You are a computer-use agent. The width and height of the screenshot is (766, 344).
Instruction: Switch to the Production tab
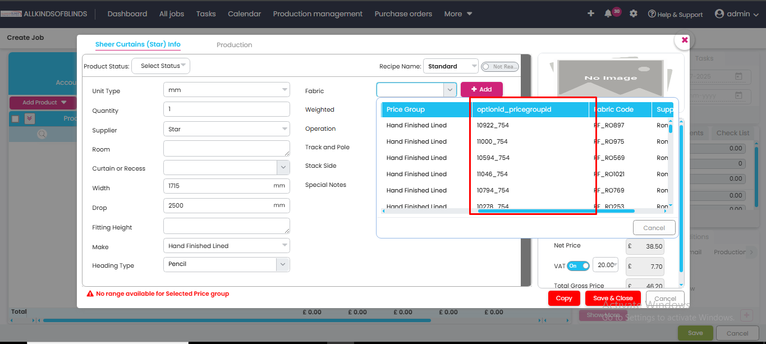[234, 45]
